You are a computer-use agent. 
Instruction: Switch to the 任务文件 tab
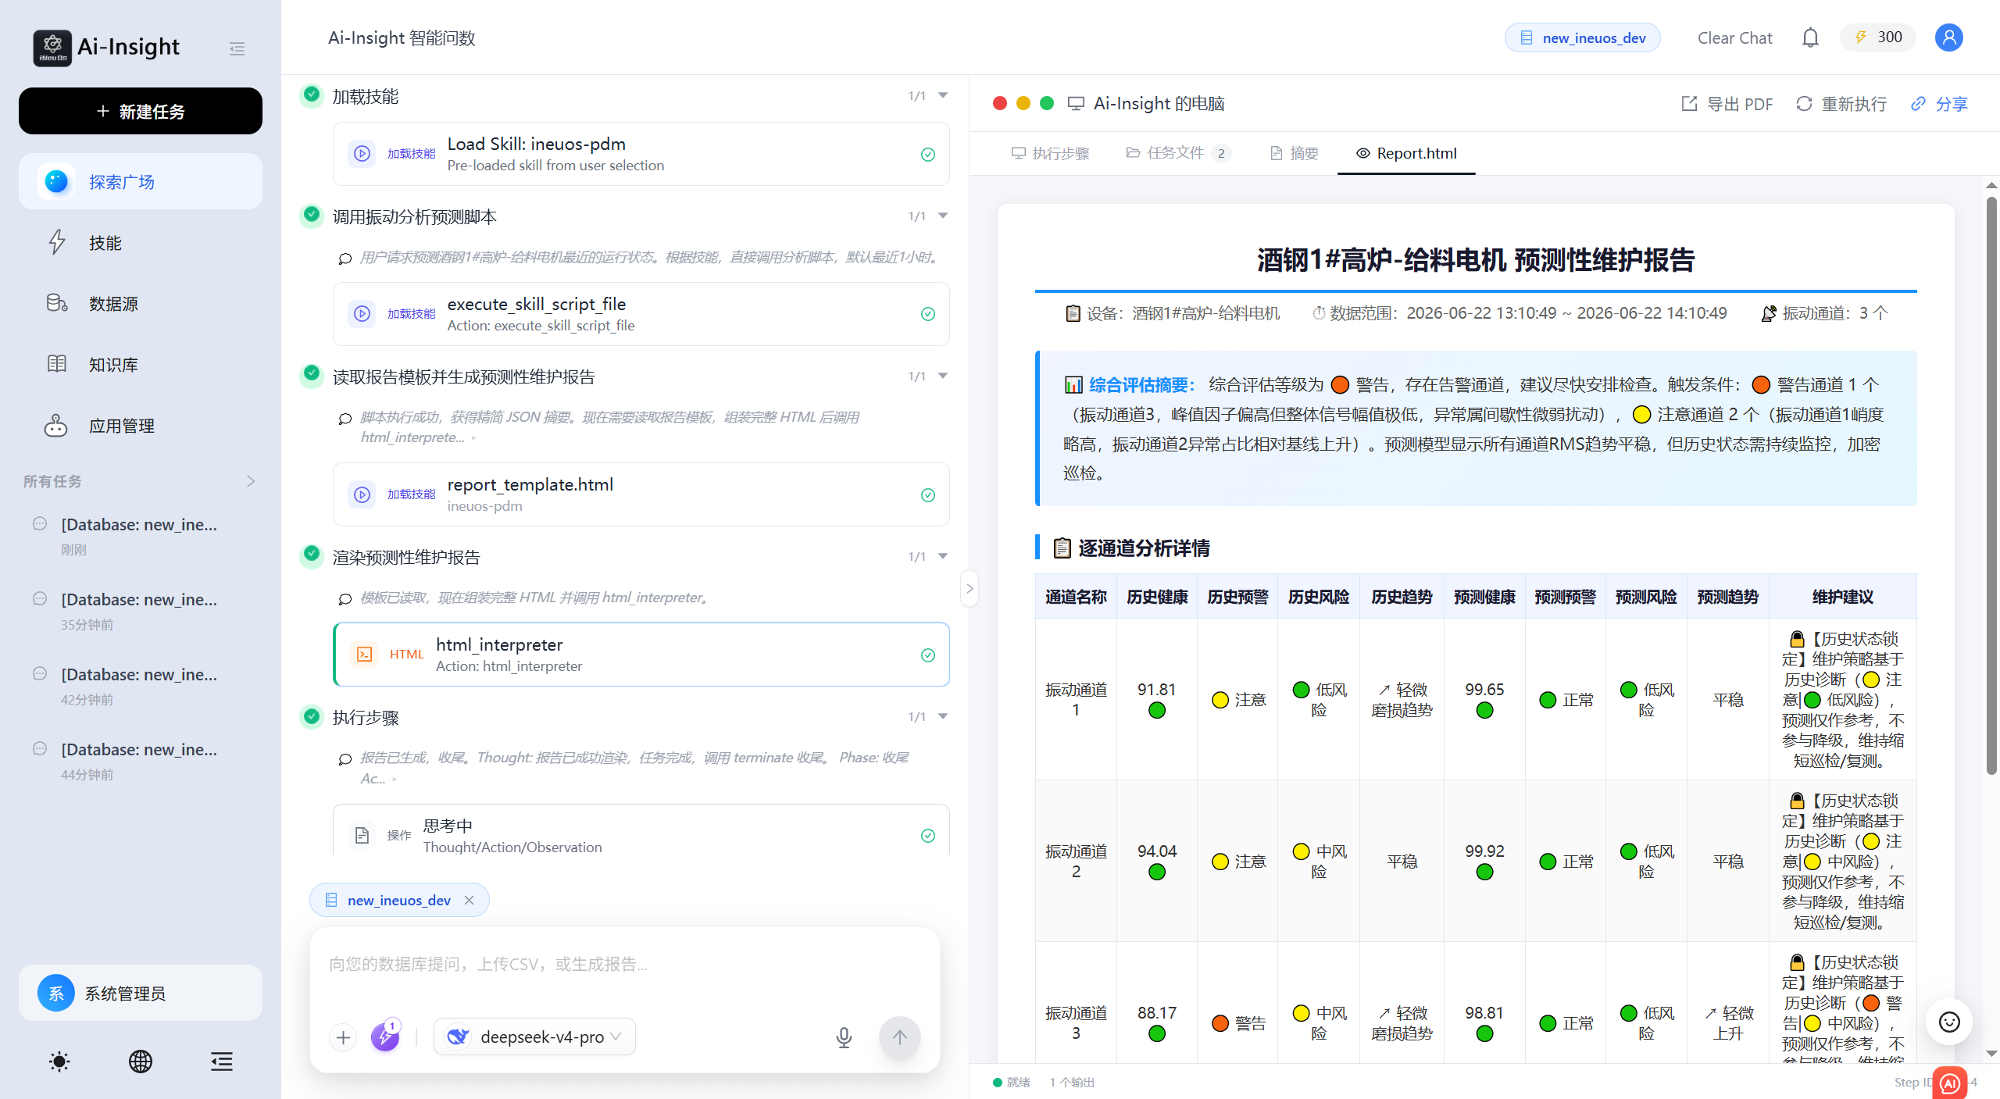tap(1177, 153)
